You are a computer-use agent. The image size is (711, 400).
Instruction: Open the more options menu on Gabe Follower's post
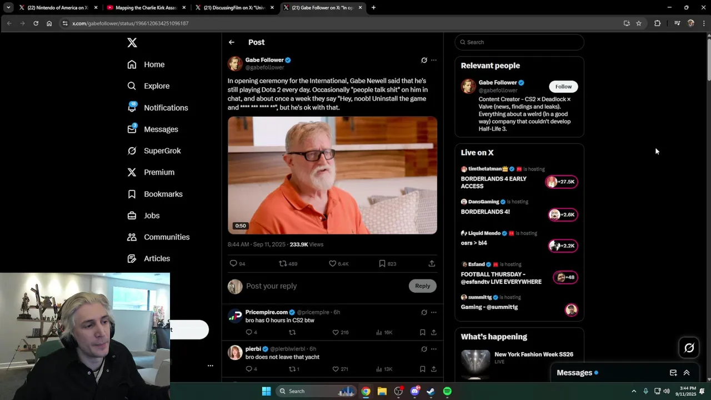(434, 60)
